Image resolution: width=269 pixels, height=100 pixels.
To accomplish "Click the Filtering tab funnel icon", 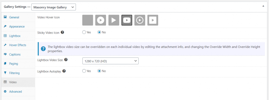I will coord(5,73).
